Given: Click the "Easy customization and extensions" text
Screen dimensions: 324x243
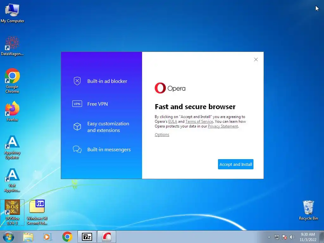Looking at the screenshot, I should (x=108, y=127).
